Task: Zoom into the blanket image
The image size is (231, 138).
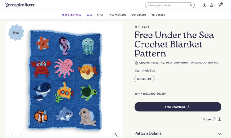Action: pos(116,135)
